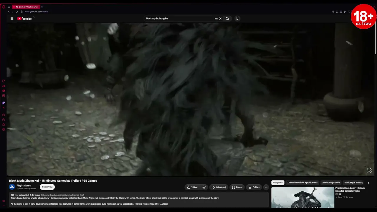The width and height of the screenshot is (377, 212).
Task: Take a snapshot with address bar icon
Action: click(337, 12)
